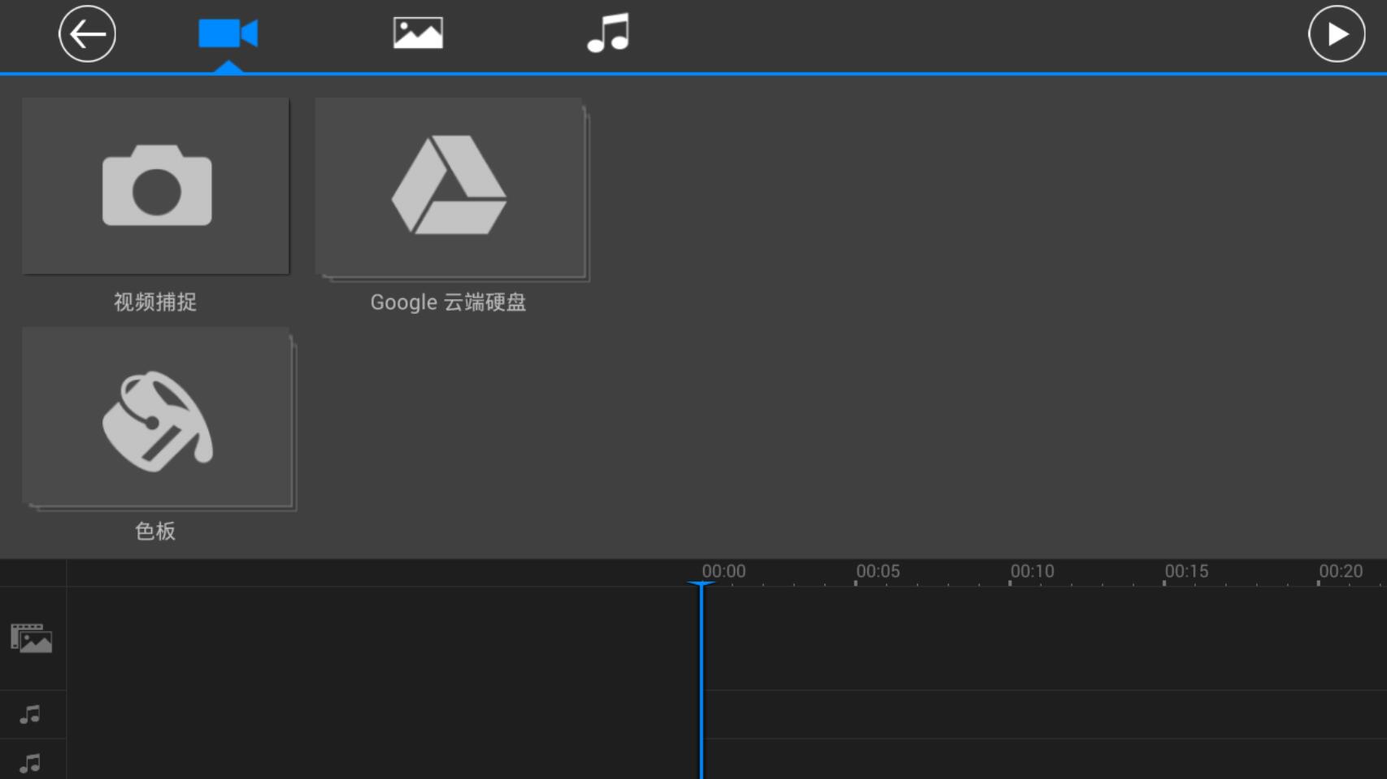This screenshot has width=1387, height=779.
Task: Jump to the 00:10 timeline mark
Action: pos(1032,572)
